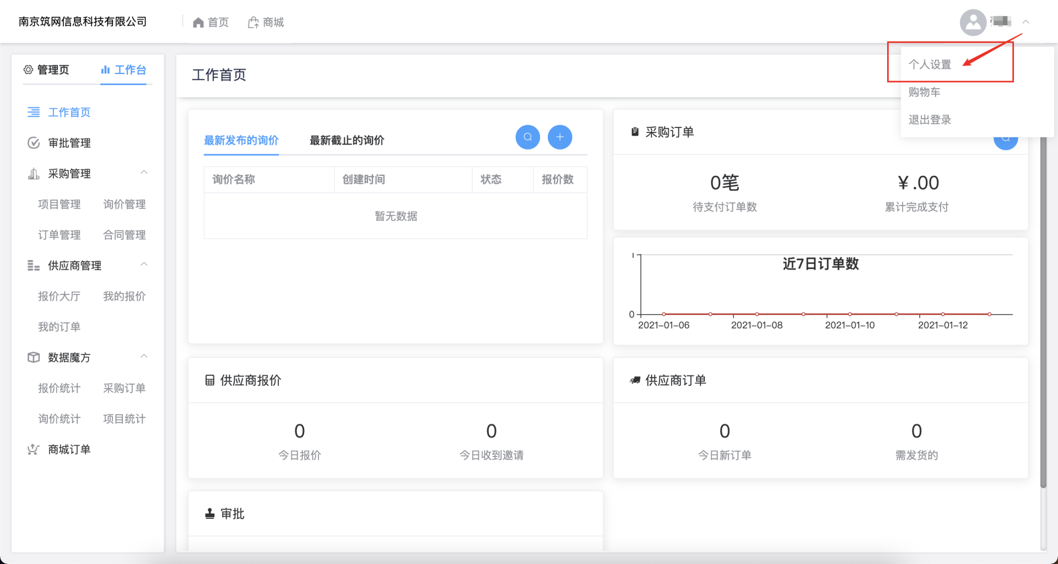This screenshot has height=564, width=1058.
Task: Click the user avatar icon
Action: (x=973, y=23)
